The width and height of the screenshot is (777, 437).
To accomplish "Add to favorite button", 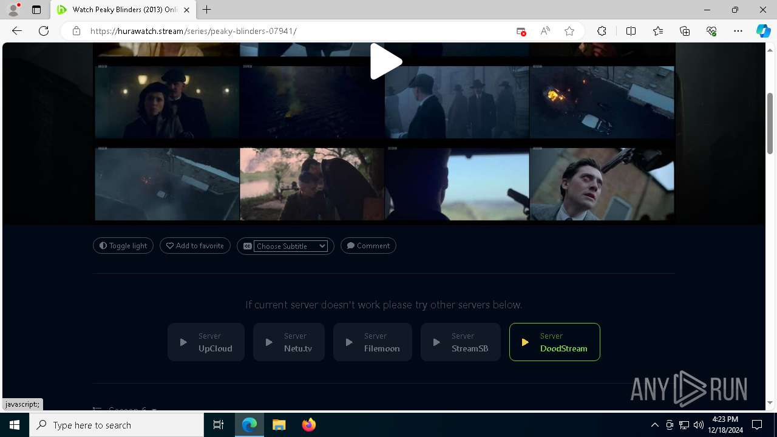I will click(x=195, y=246).
